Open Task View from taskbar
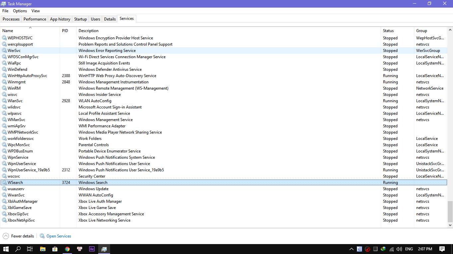 [30, 249]
